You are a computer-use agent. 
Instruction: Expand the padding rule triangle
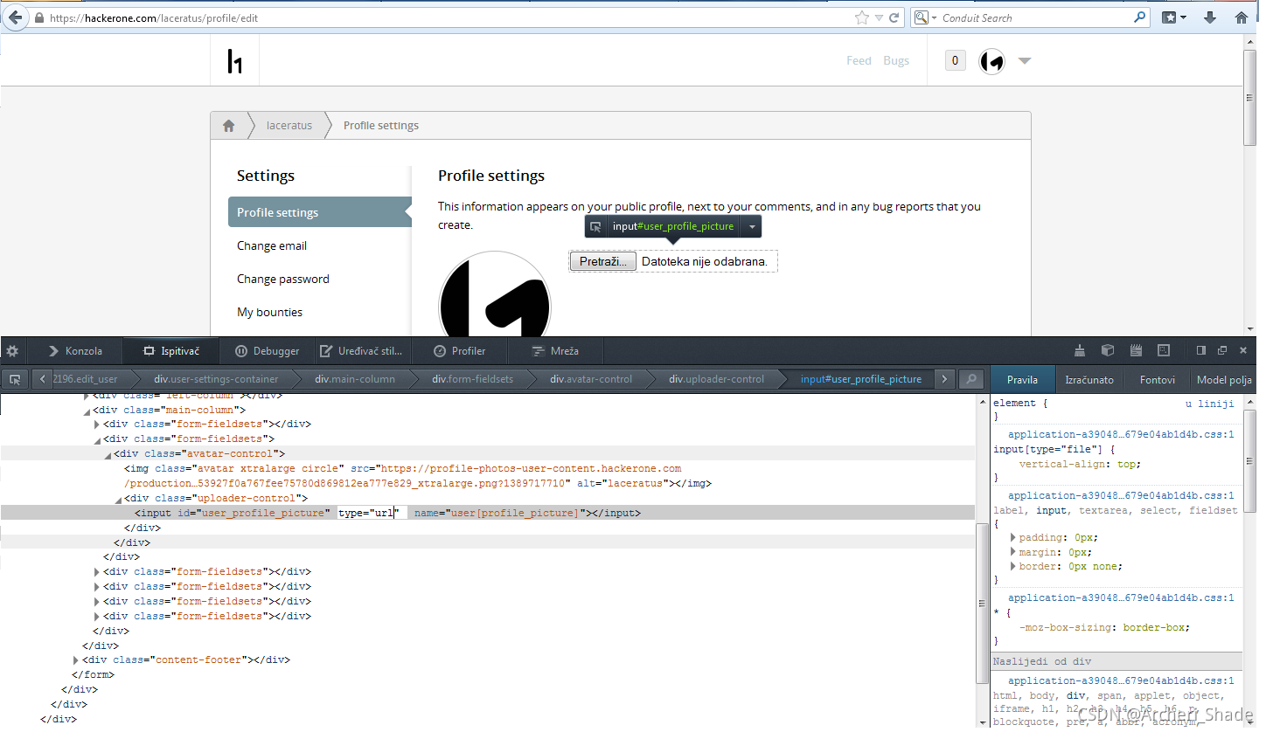click(x=1013, y=537)
